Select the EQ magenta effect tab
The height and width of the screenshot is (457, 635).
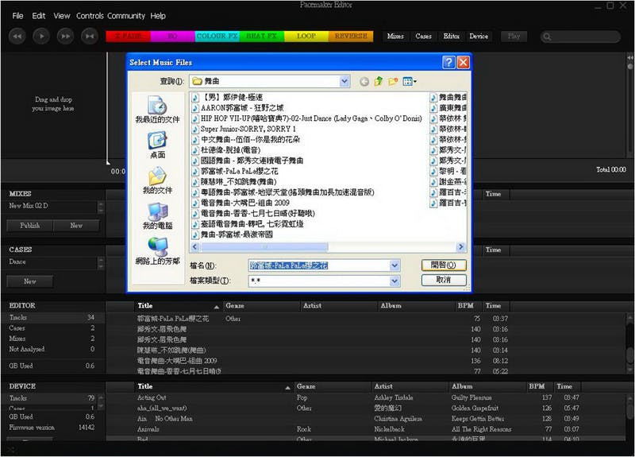tap(172, 36)
